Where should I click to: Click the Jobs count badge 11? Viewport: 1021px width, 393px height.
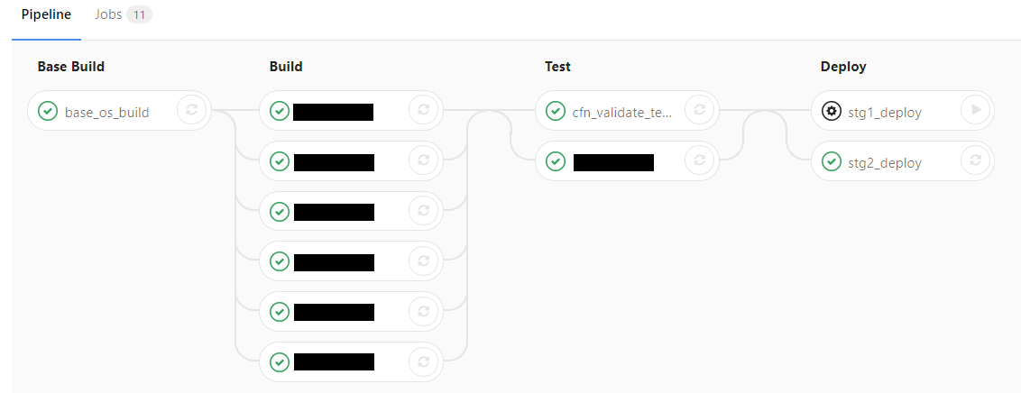(x=139, y=15)
